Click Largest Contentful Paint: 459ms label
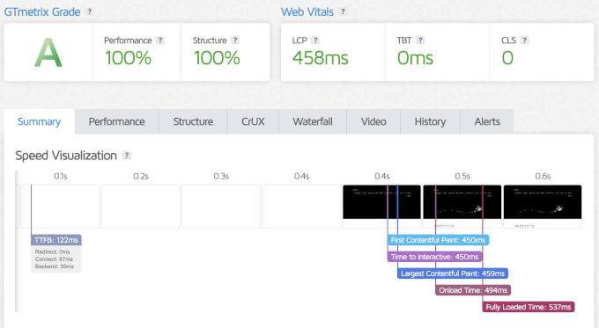The width and height of the screenshot is (599, 328). point(453,273)
